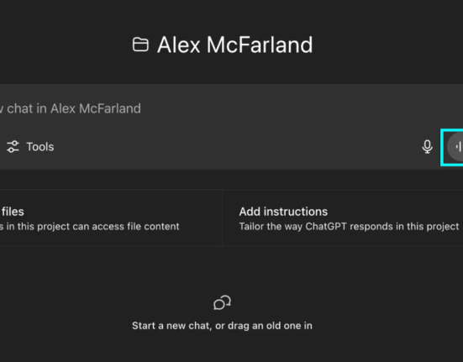This screenshot has width=463, height=362.
Task: Click the Tools text label
Action: pyautogui.click(x=40, y=147)
